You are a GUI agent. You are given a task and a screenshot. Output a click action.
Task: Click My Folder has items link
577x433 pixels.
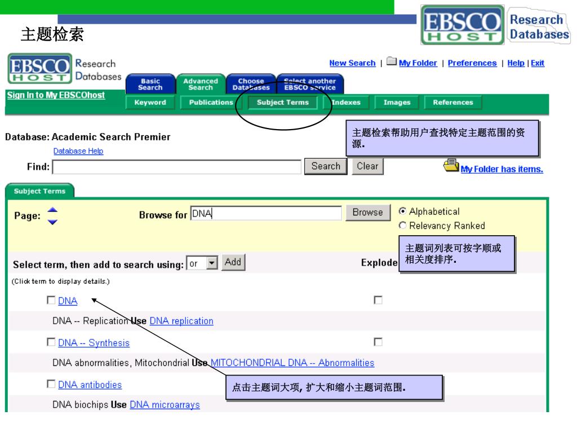tap(501, 169)
